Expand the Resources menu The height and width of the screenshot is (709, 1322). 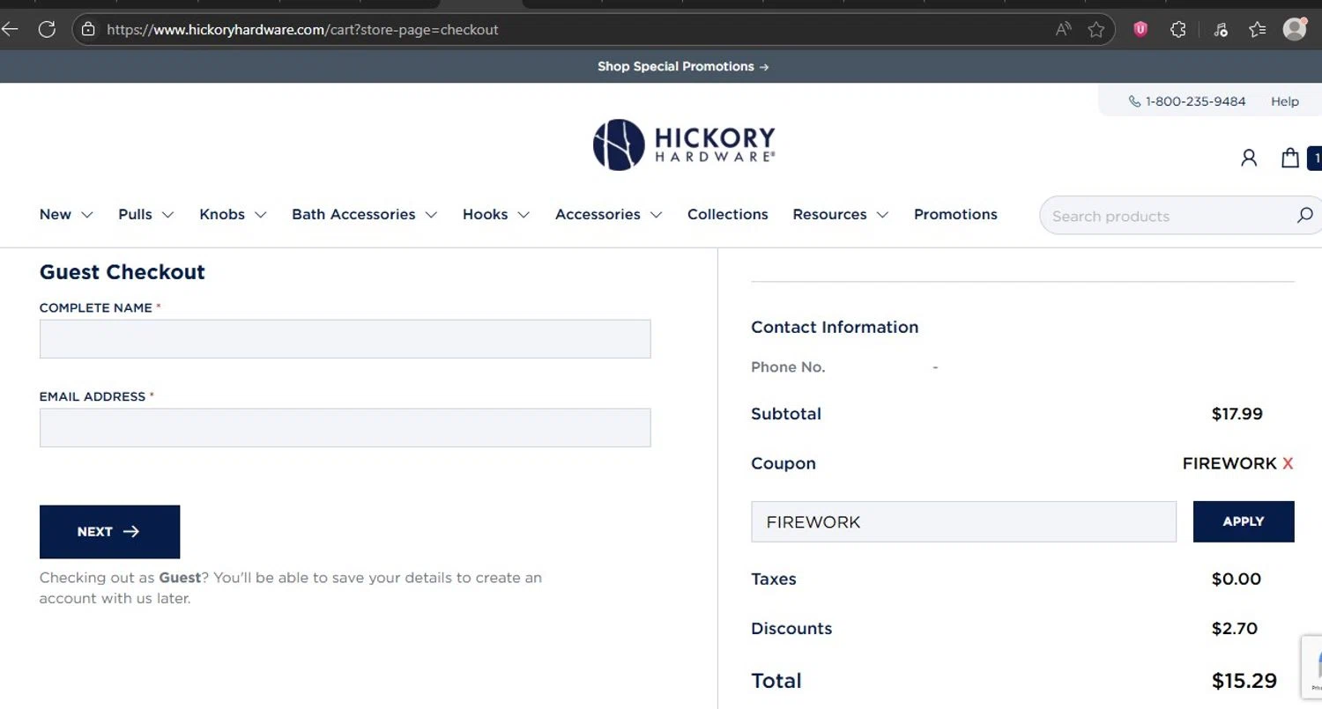[841, 214]
